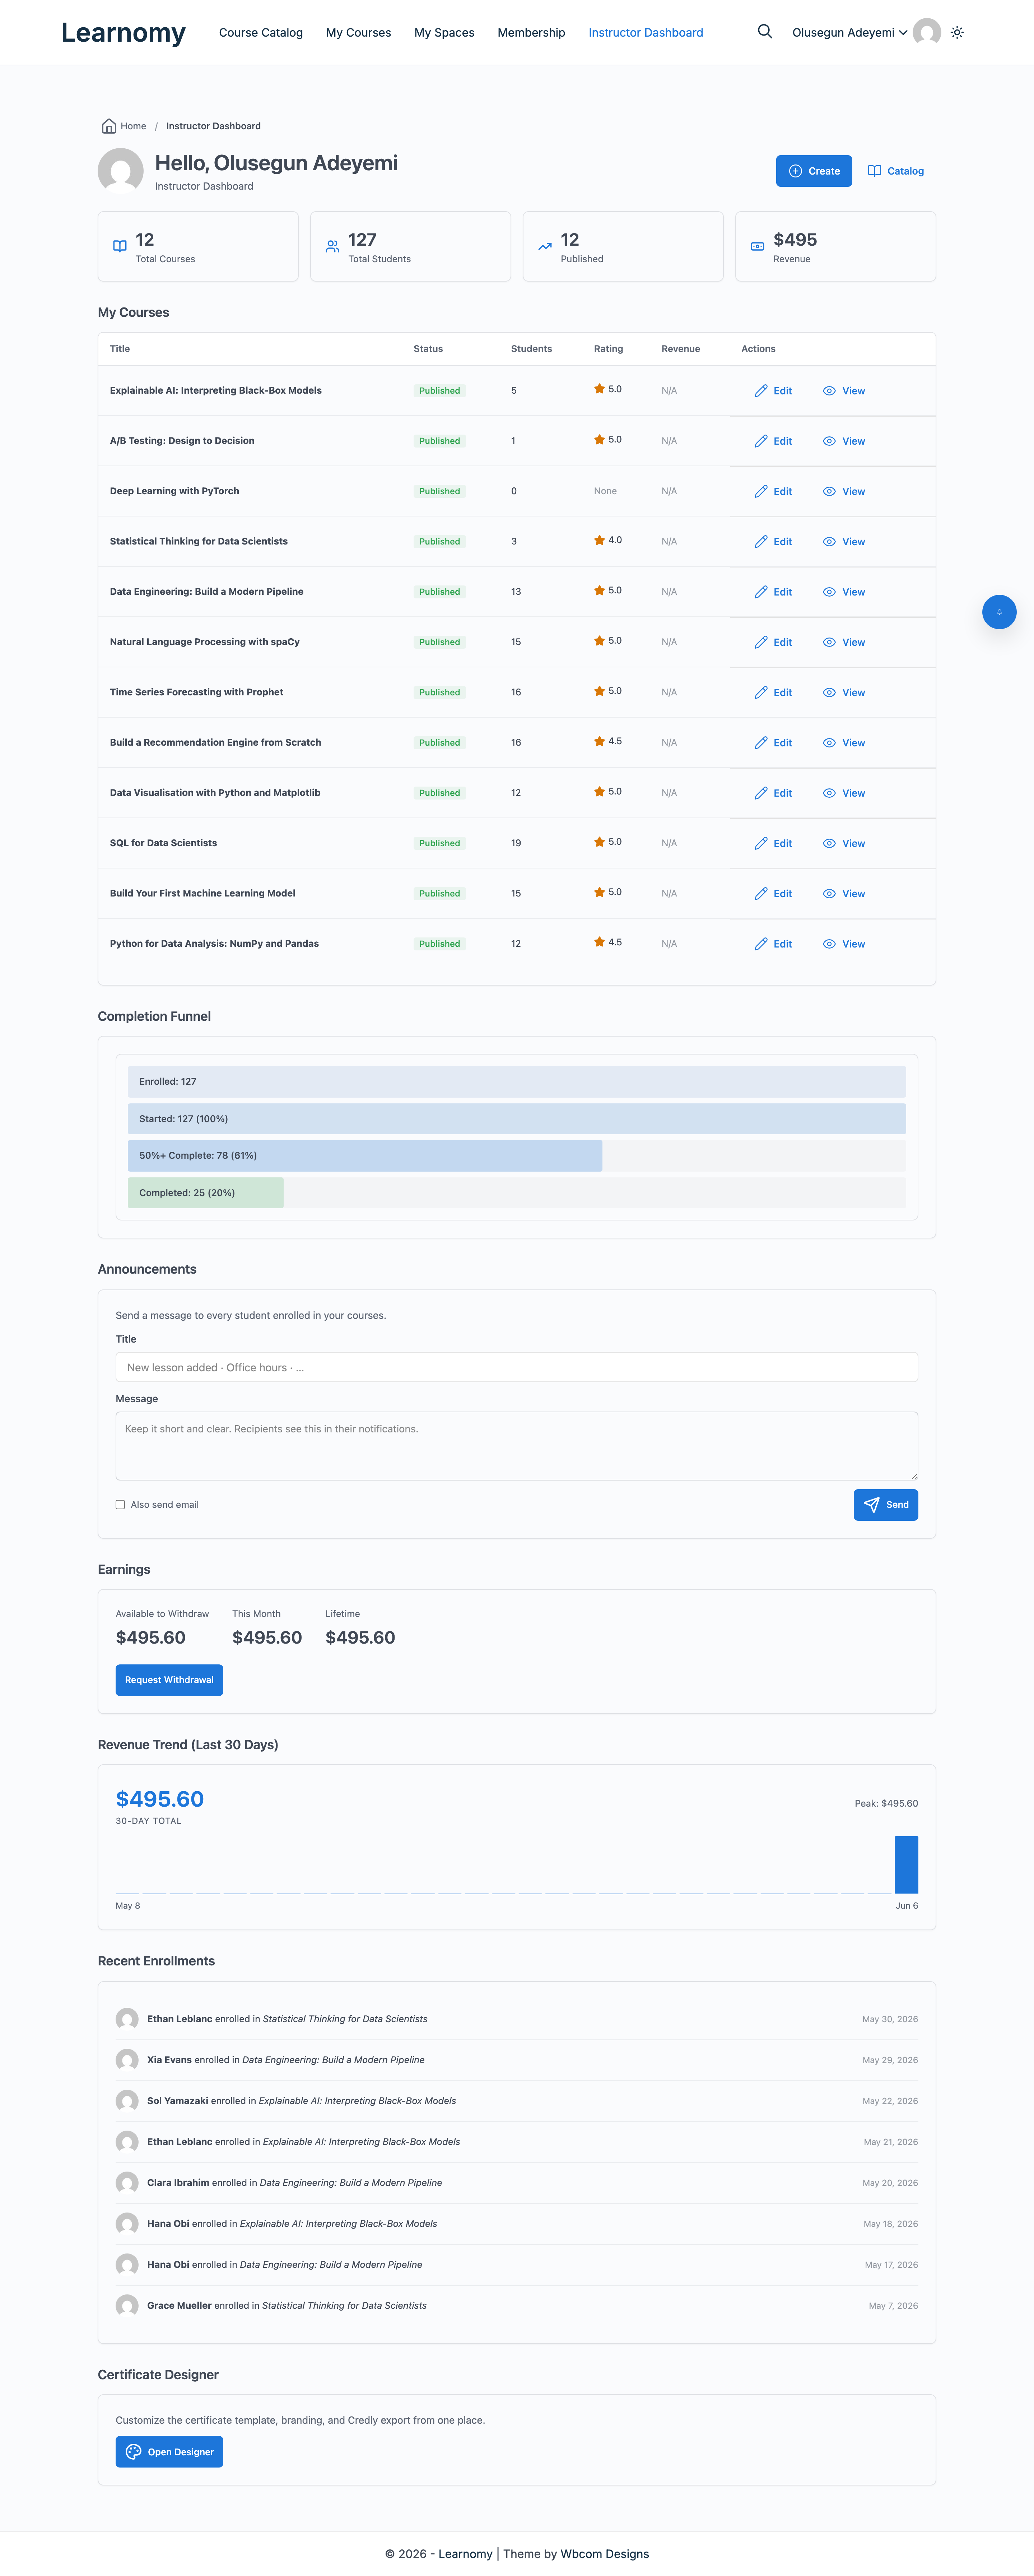
Task: Click 4.0 star rating for Statistical Thinking
Action: 608,540
